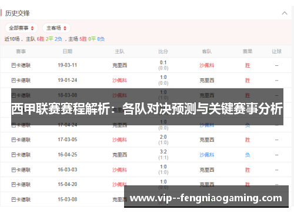The height and width of the screenshot is (213, 294).
Task: Select the date 16-03-03
Action: click(x=68, y=169)
